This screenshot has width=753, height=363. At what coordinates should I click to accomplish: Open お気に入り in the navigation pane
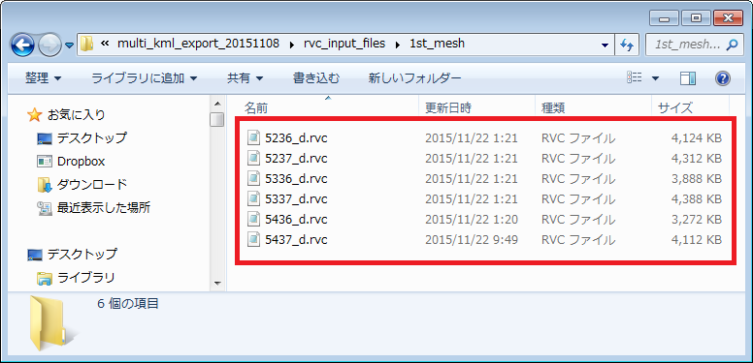point(76,115)
